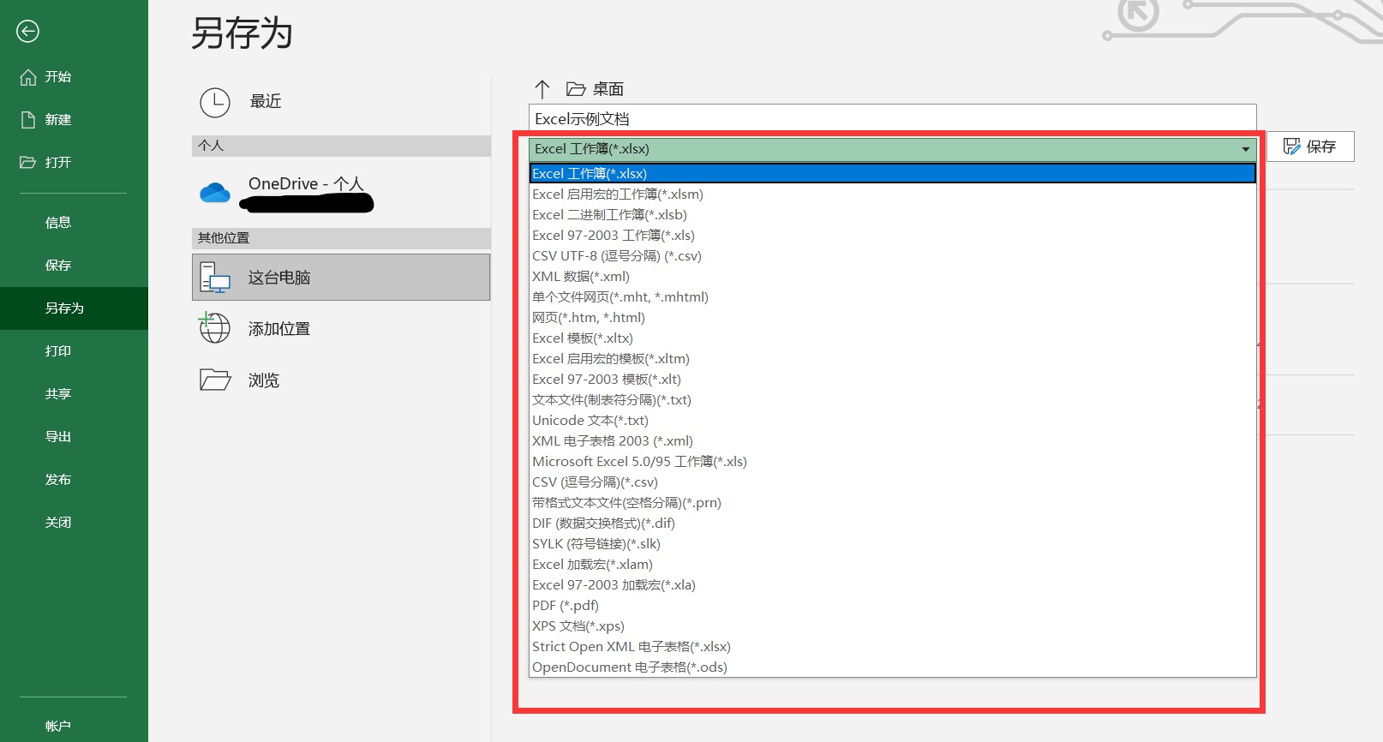Choose XML 电子表格 2003 (*.xml)

(892, 441)
